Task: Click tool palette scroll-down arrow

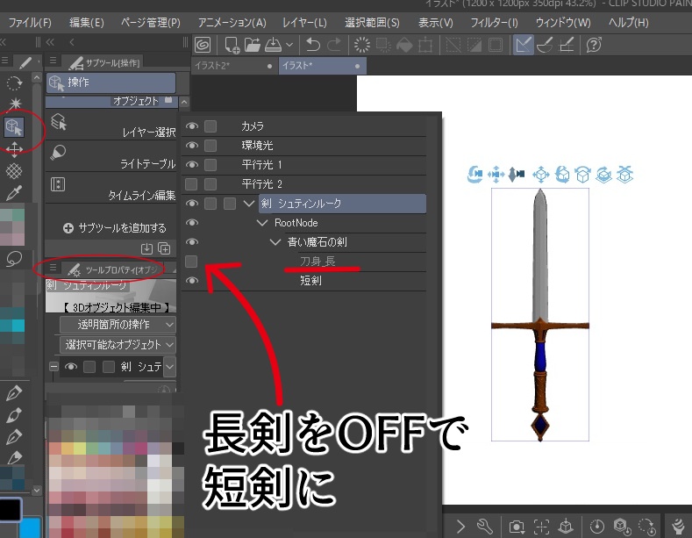Action: click(37, 490)
